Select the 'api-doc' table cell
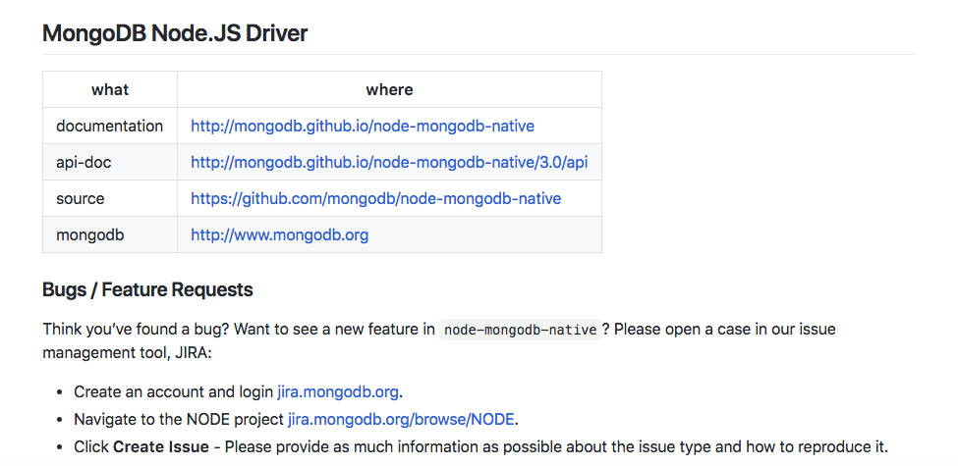 click(84, 162)
